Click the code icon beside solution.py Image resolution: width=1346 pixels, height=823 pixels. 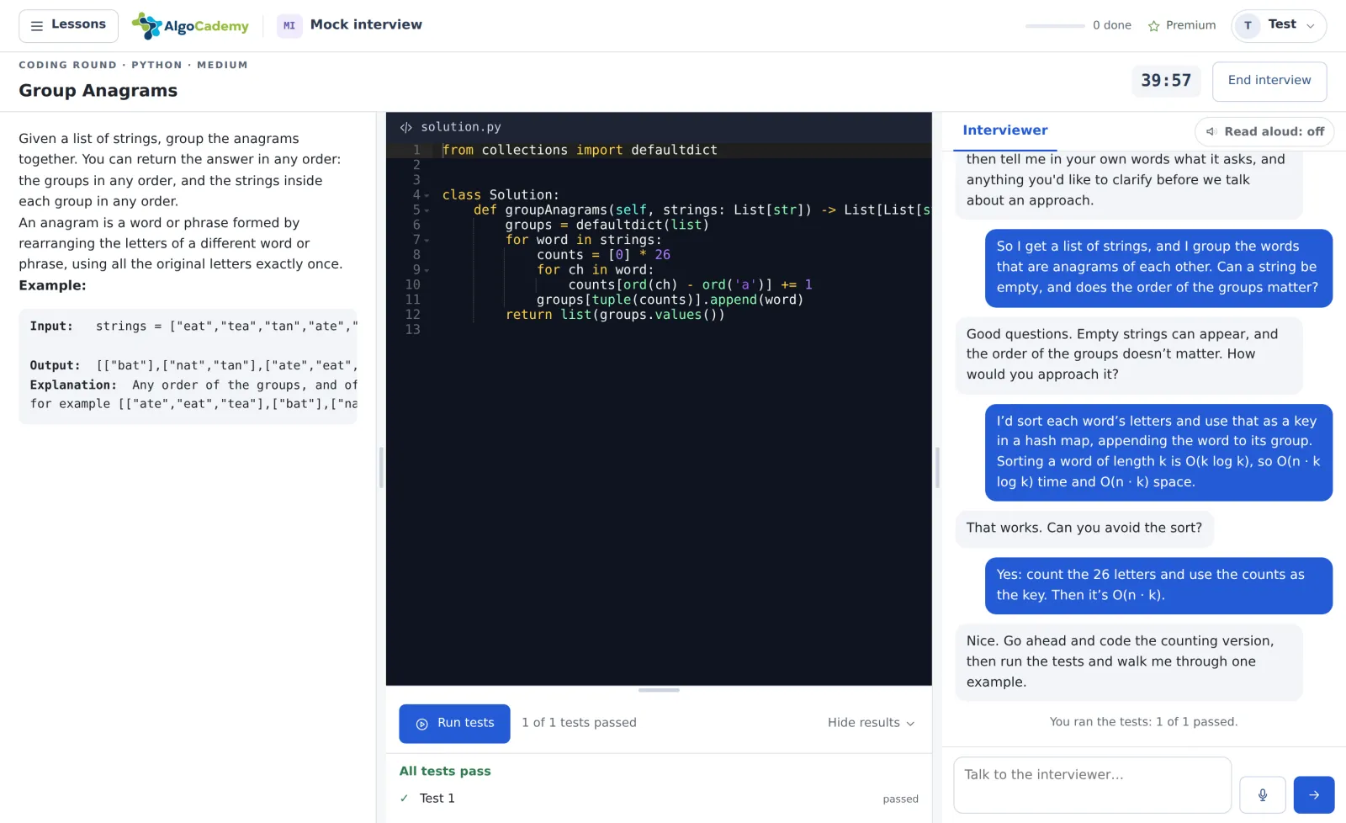[406, 127]
